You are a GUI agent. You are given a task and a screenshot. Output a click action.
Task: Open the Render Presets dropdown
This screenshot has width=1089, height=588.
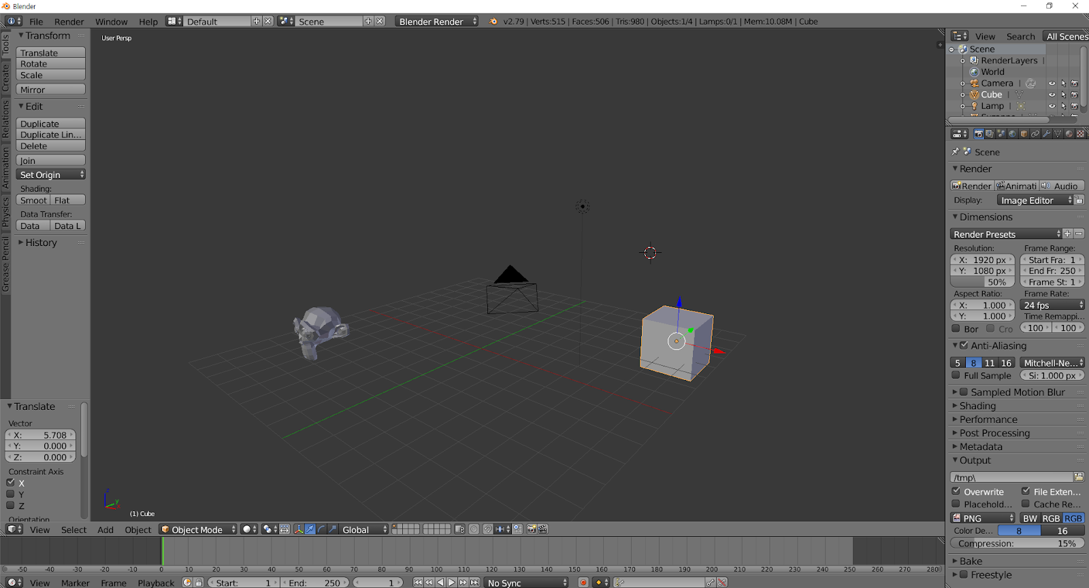tap(1006, 234)
